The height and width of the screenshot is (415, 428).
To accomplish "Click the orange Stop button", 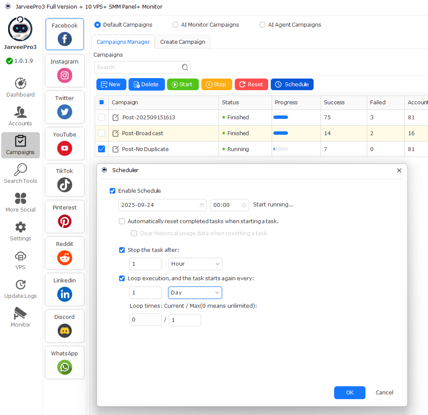I will (216, 85).
